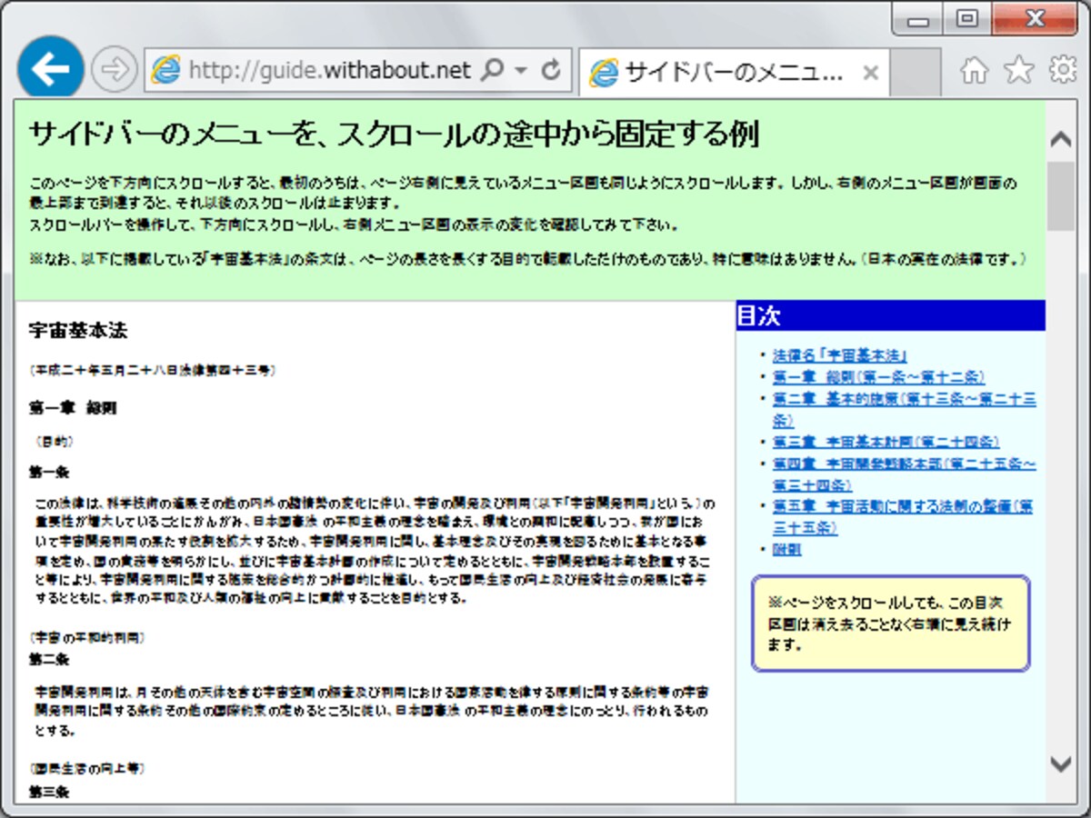
Task: Close the サイドバーのメニュー tab
Action: [870, 74]
